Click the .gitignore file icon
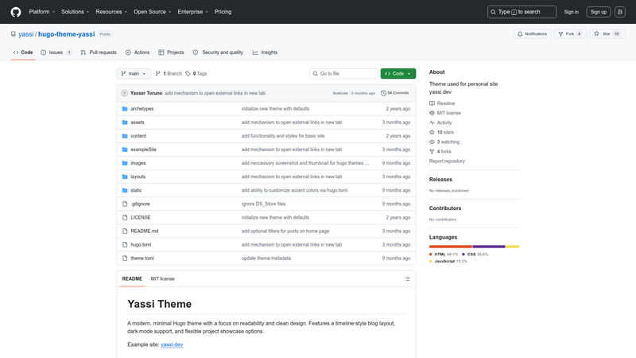The height and width of the screenshot is (358, 636). tap(125, 204)
